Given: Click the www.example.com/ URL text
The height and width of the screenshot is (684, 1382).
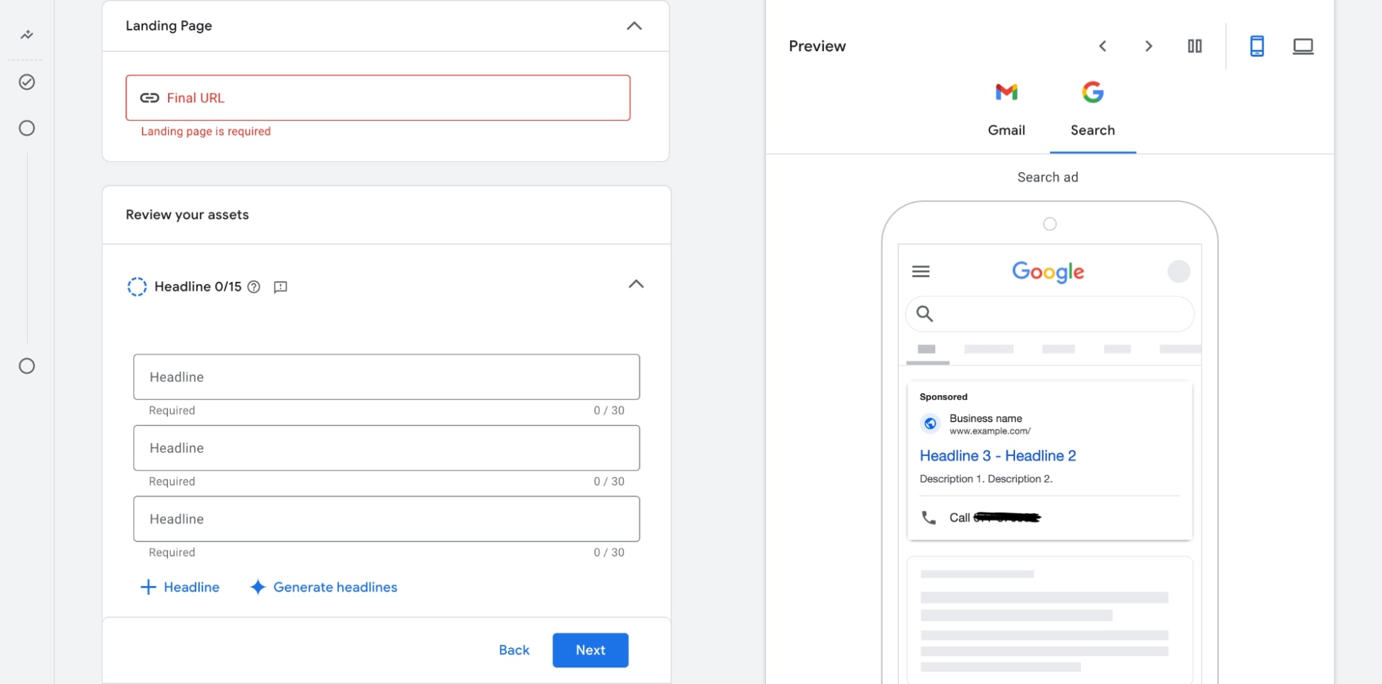Looking at the screenshot, I should click(990, 431).
